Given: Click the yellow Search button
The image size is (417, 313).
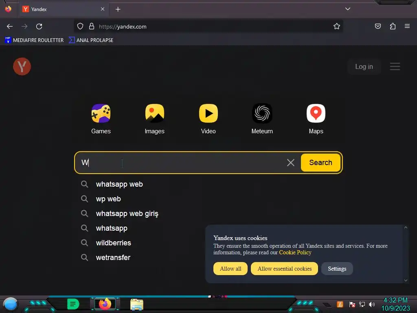Looking at the screenshot, I should [x=320, y=163].
